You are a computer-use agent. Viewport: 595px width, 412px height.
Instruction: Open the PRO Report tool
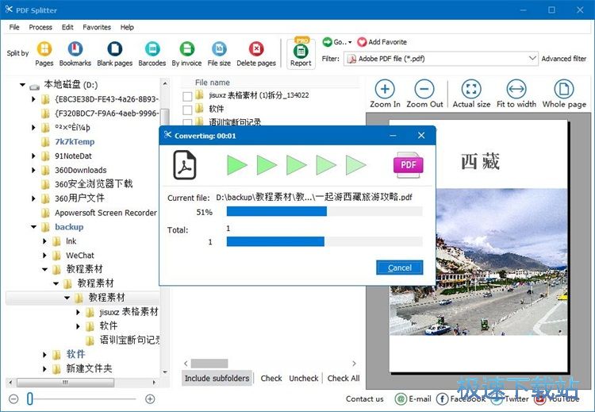pyautogui.click(x=301, y=53)
